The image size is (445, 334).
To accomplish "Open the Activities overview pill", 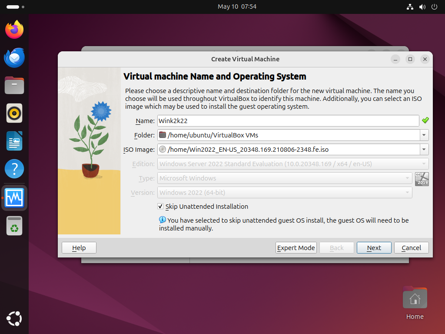I will coord(13,7).
